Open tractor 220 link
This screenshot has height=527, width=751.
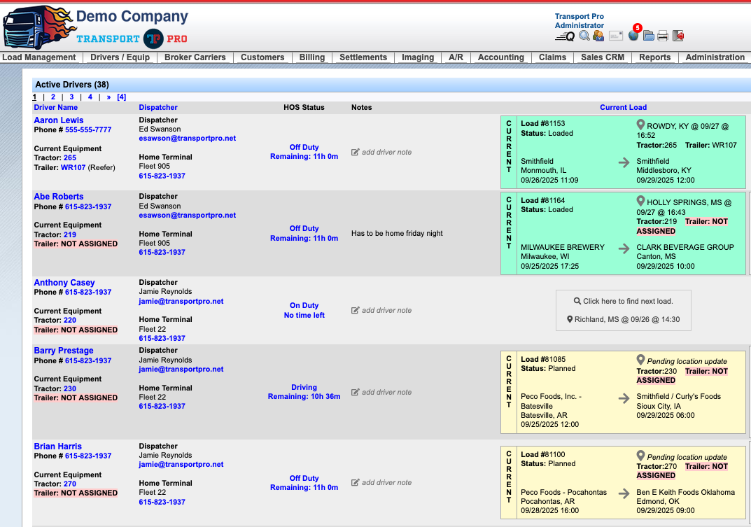point(70,320)
